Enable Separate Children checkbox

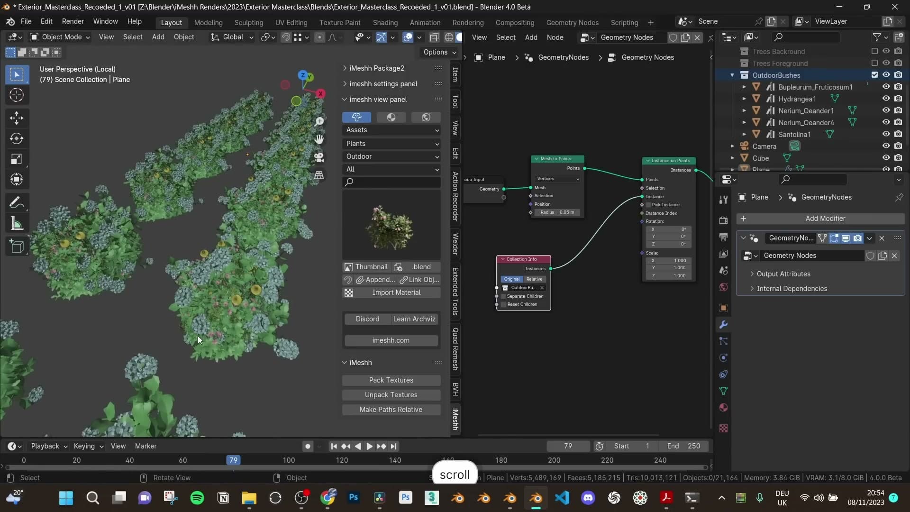[x=503, y=296]
